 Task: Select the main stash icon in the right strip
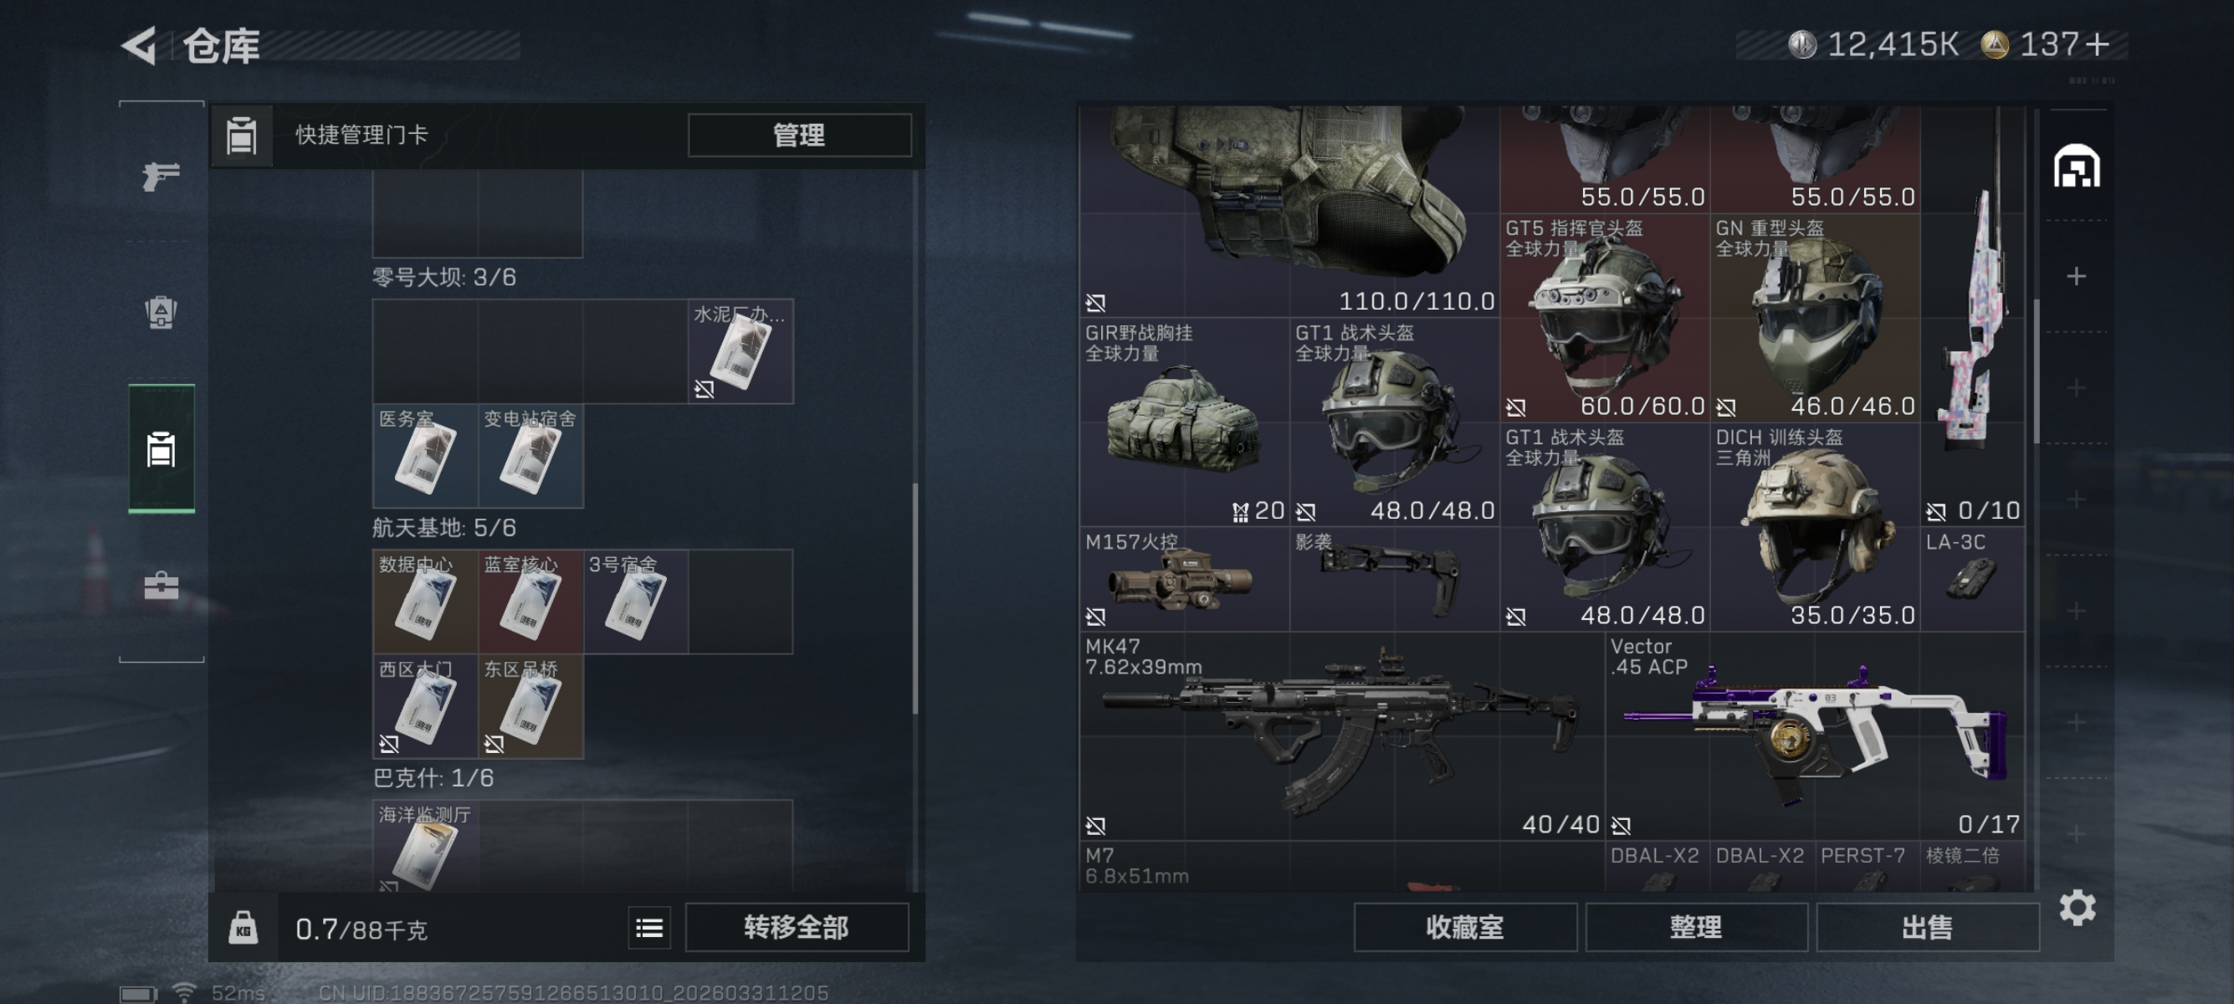2076,166
